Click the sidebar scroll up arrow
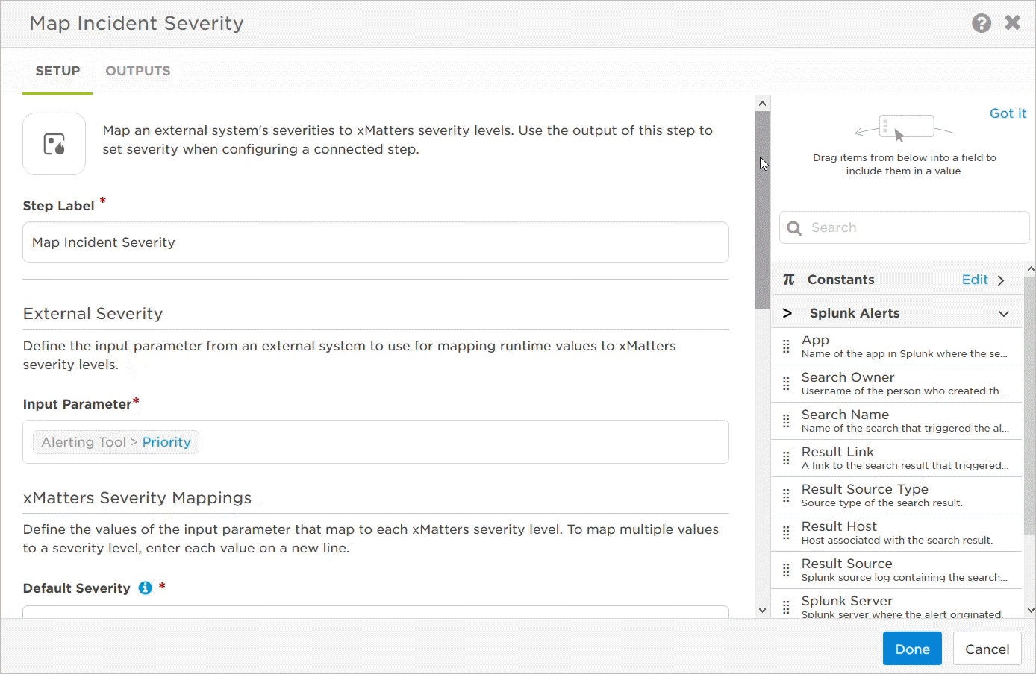 1030,269
